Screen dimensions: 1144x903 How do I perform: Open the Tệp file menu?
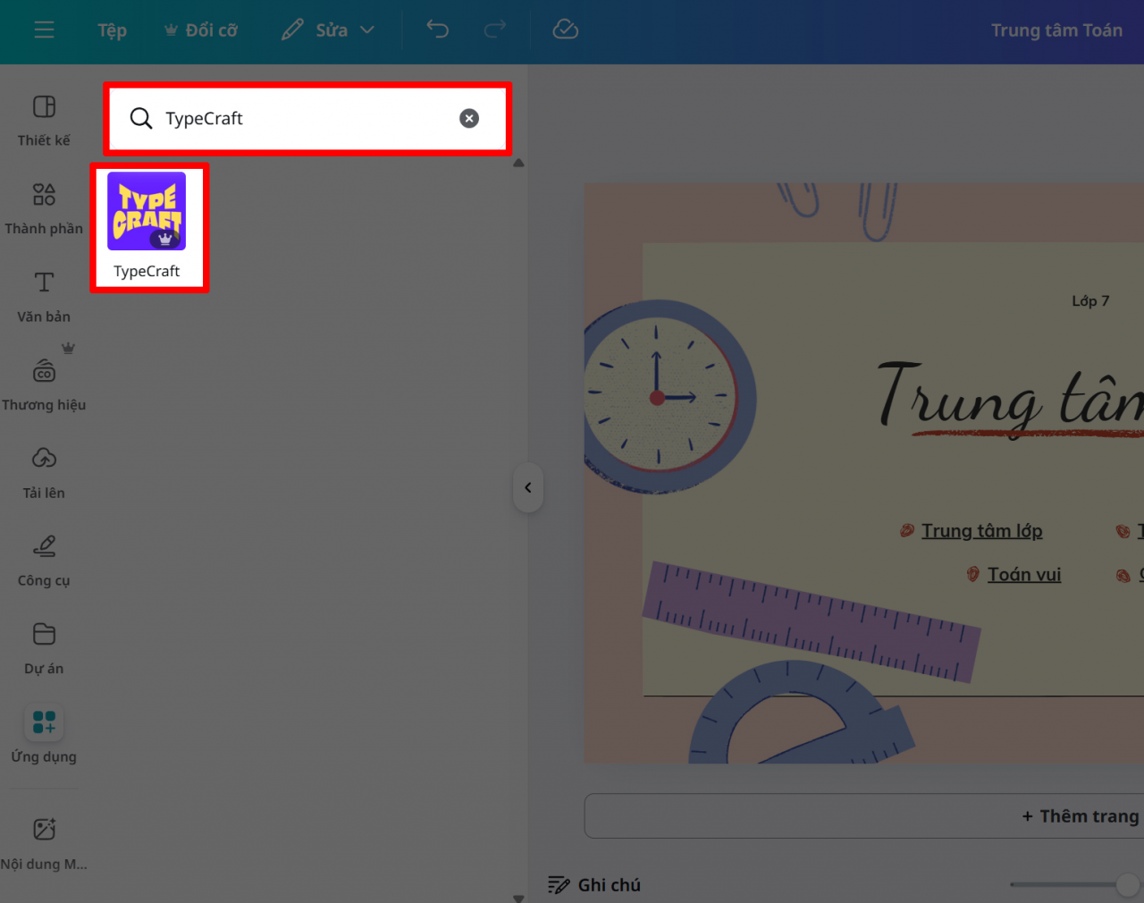tap(112, 30)
